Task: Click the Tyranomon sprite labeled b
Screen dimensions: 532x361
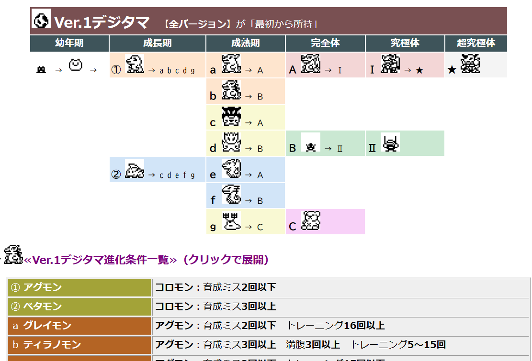Action: 231,90
